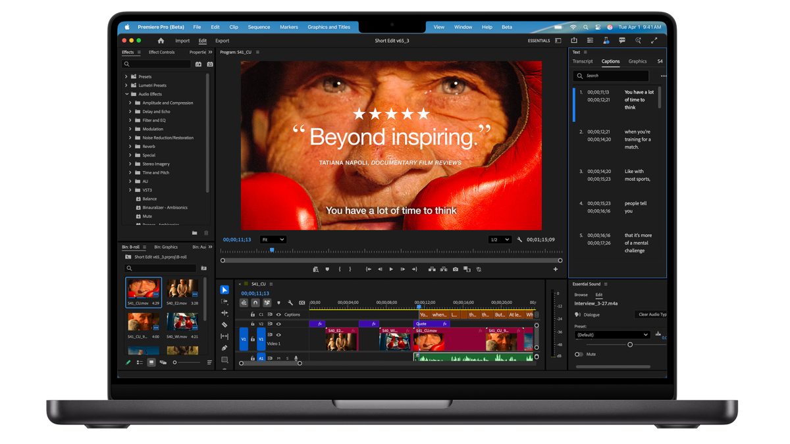The height and width of the screenshot is (444, 790).
Task: Select the Razor tool in timeline toolbar
Action: [224, 324]
